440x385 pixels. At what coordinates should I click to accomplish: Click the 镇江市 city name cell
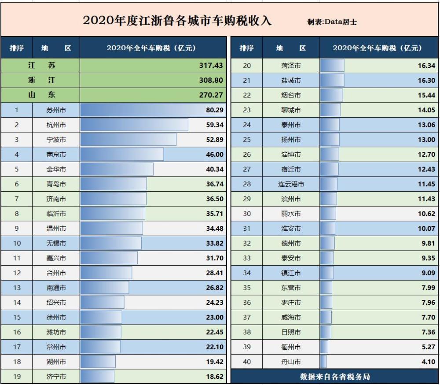[291, 273]
